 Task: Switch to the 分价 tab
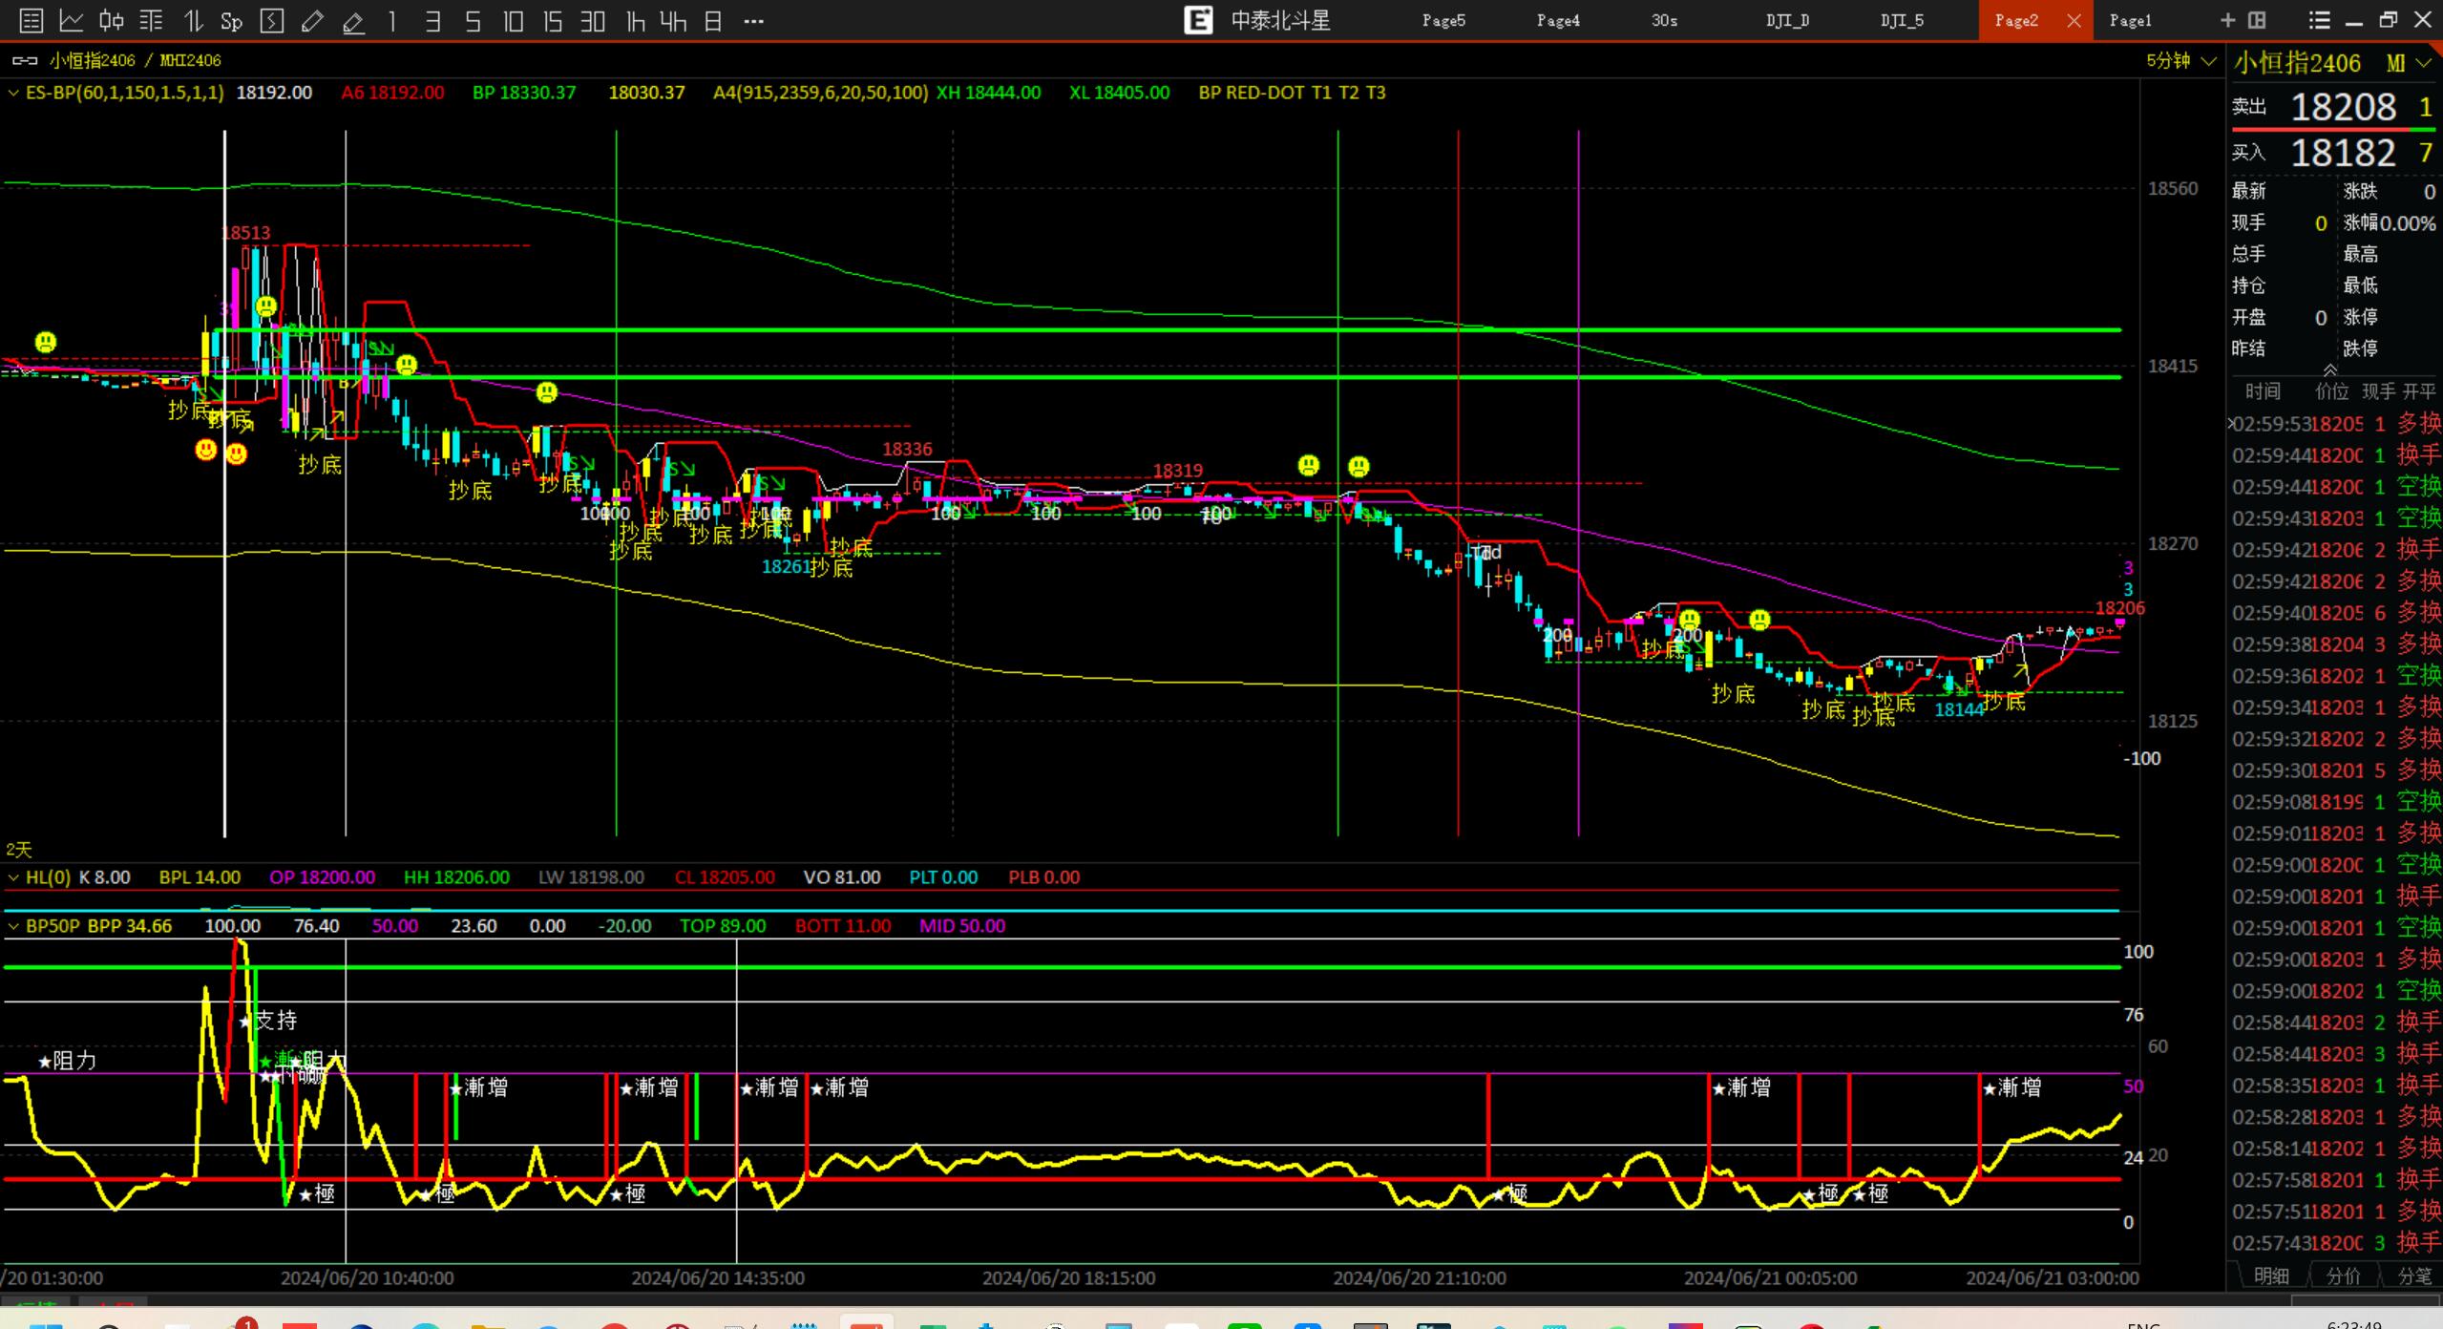click(x=2343, y=1276)
